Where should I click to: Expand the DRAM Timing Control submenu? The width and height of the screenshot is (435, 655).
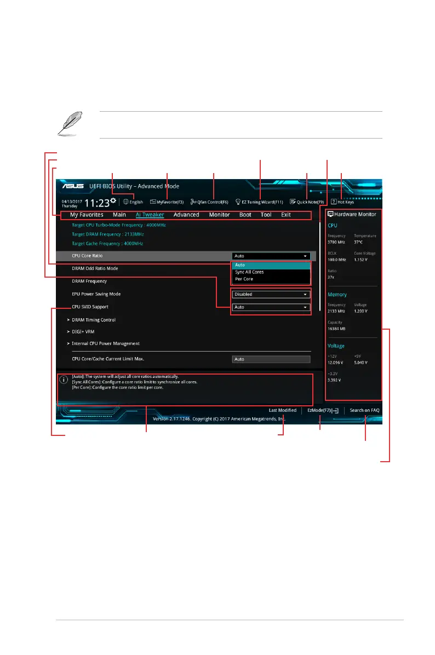[93, 320]
